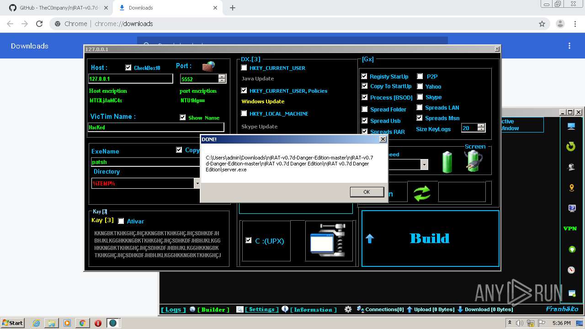
Task: Increase Size KeyLogs value with up spinner
Action: [481, 126]
